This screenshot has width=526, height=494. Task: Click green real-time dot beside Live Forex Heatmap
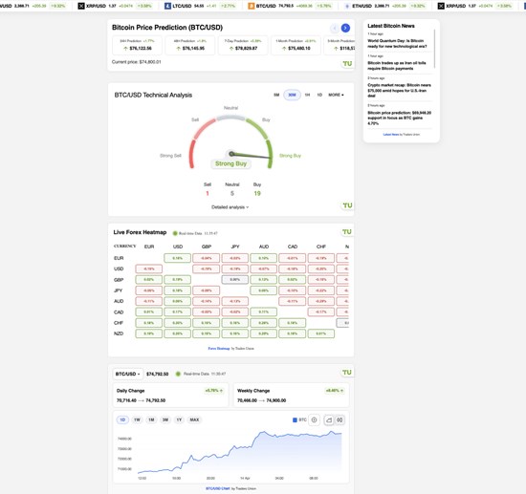(x=175, y=233)
